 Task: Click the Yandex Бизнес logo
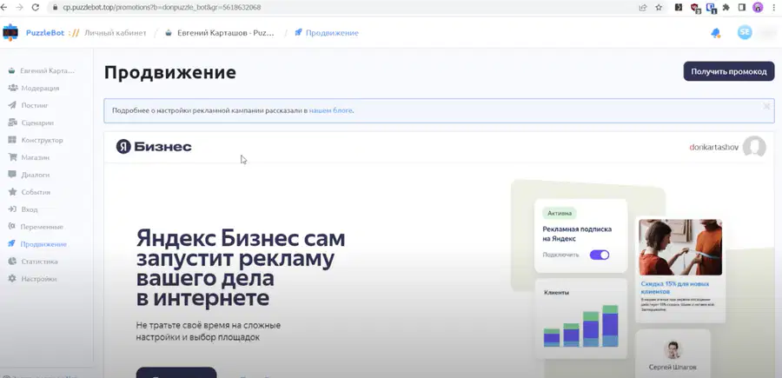154,147
